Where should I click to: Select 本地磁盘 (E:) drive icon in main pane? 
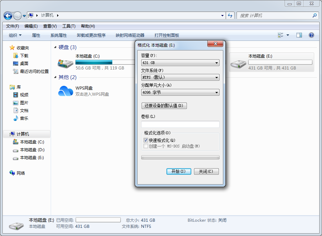238,64
